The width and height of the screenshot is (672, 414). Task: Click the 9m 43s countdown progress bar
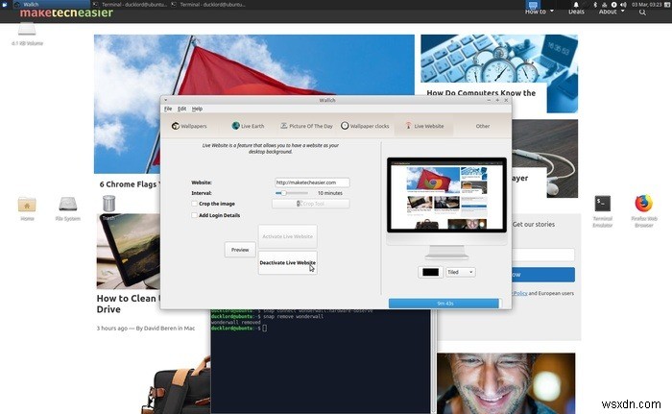pyautogui.click(x=444, y=304)
